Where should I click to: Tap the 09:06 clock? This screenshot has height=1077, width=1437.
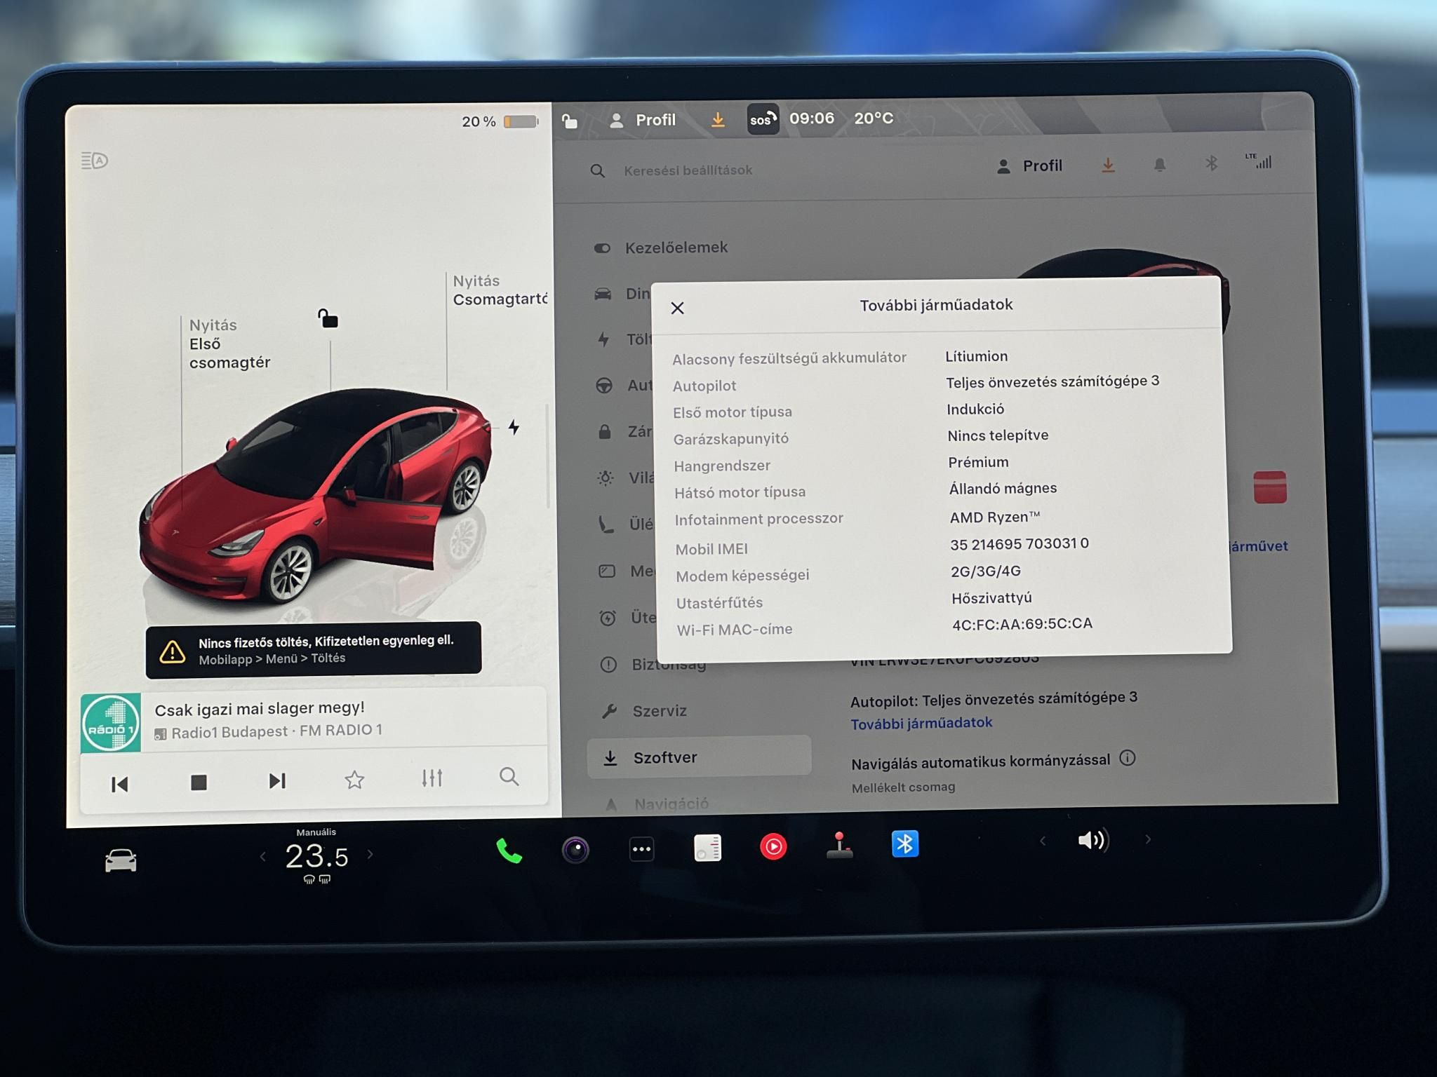(812, 118)
